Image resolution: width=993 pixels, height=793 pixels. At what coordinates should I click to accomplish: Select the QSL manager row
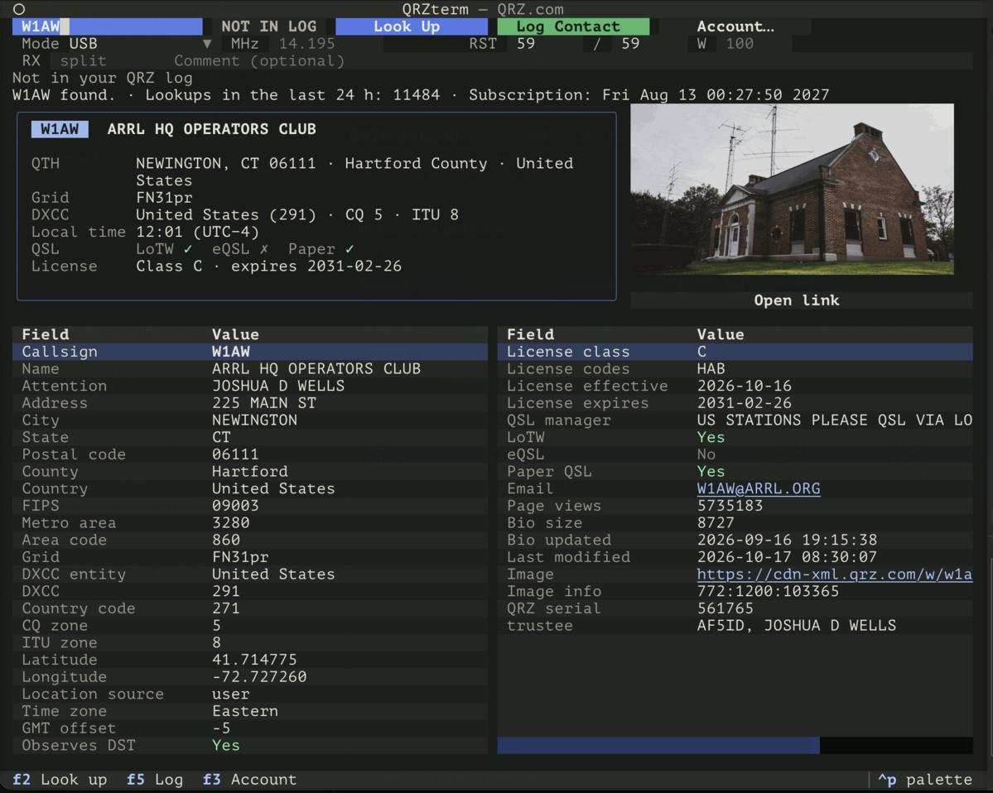(735, 420)
